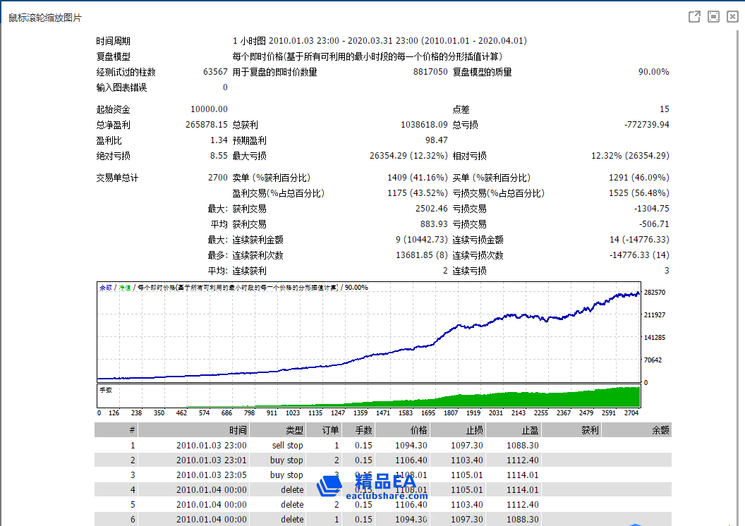The height and width of the screenshot is (526, 745).
Task: Open the image in a new window
Action: [x=694, y=17]
